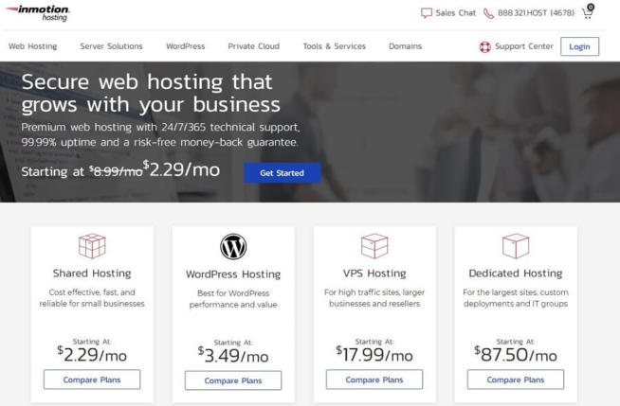This screenshot has height=406, width=620.
Task: Compare Plans for Shared Hosting
Action: [92, 380]
